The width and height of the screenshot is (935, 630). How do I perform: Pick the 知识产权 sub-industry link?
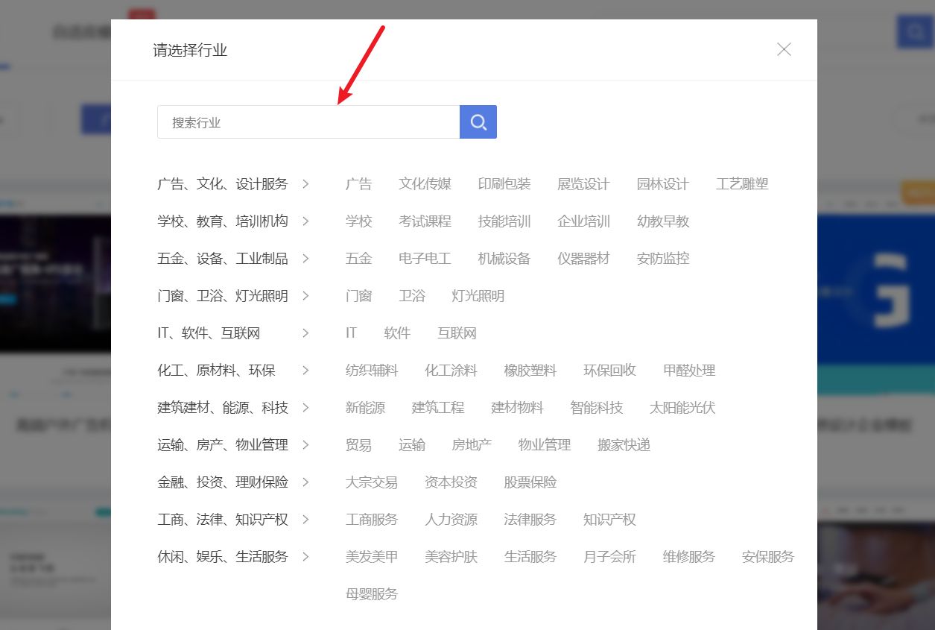(609, 520)
